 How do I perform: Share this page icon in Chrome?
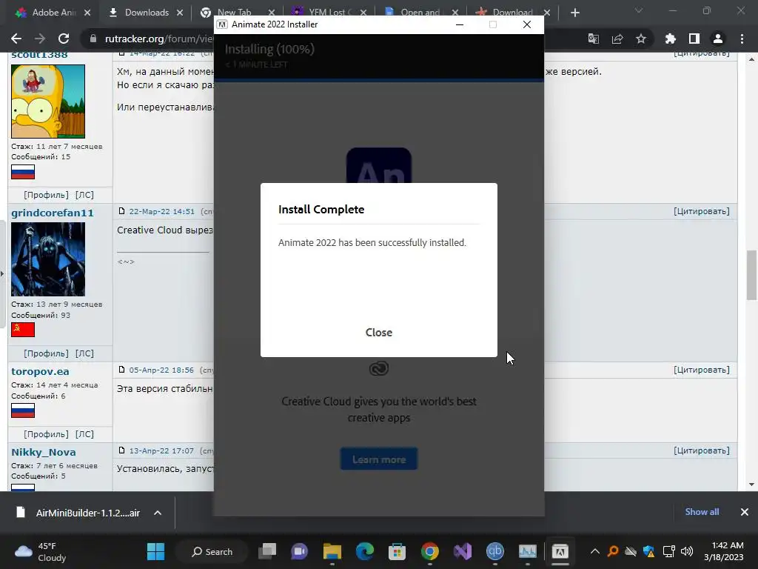pos(617,39)
